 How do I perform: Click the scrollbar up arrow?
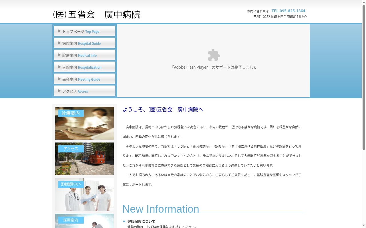pyautogui.click(x=364, y=2)
